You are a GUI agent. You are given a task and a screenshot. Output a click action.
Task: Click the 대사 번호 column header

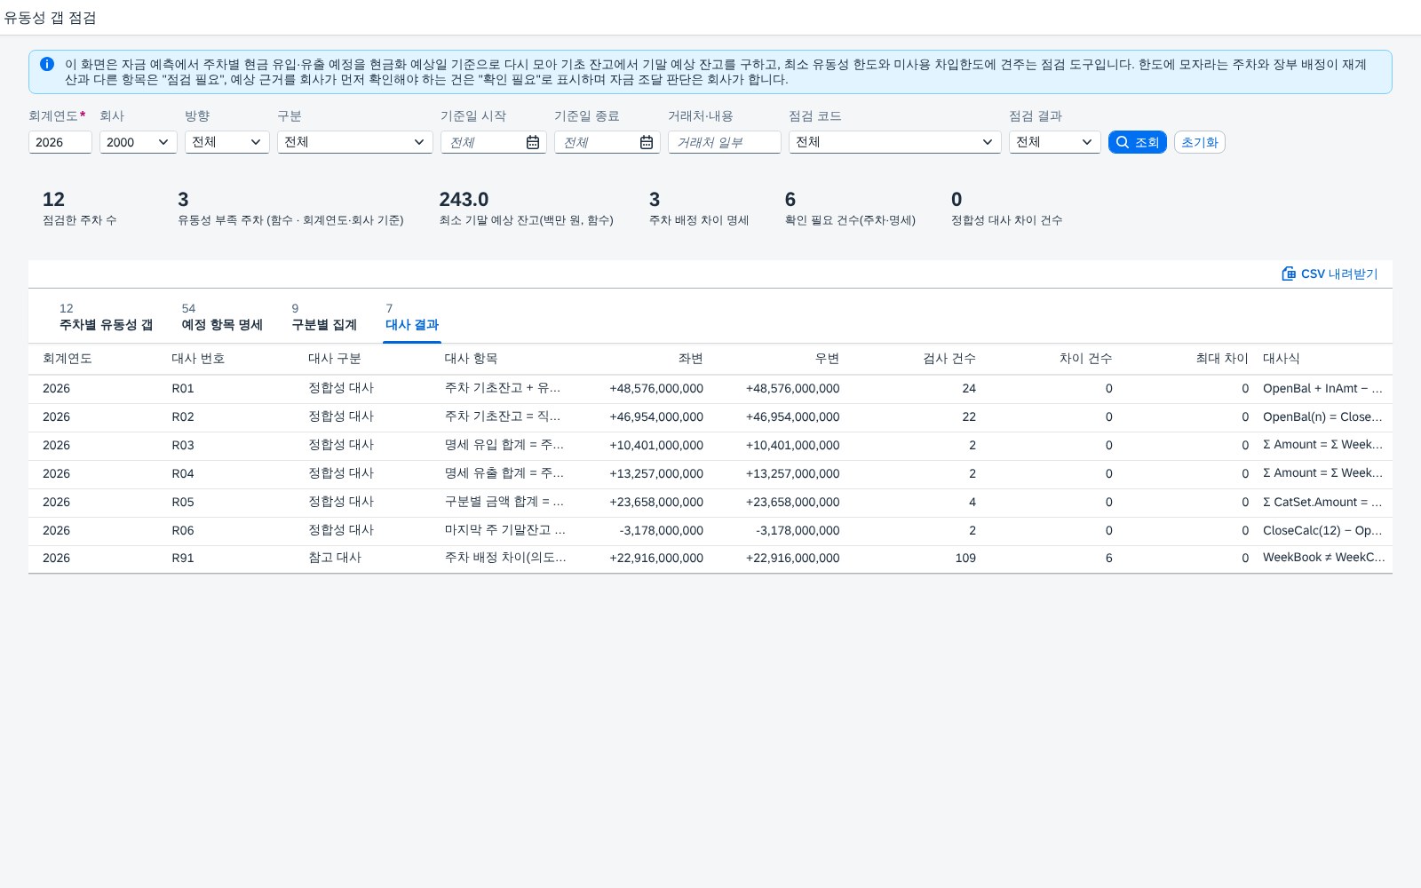coord(198,359)
